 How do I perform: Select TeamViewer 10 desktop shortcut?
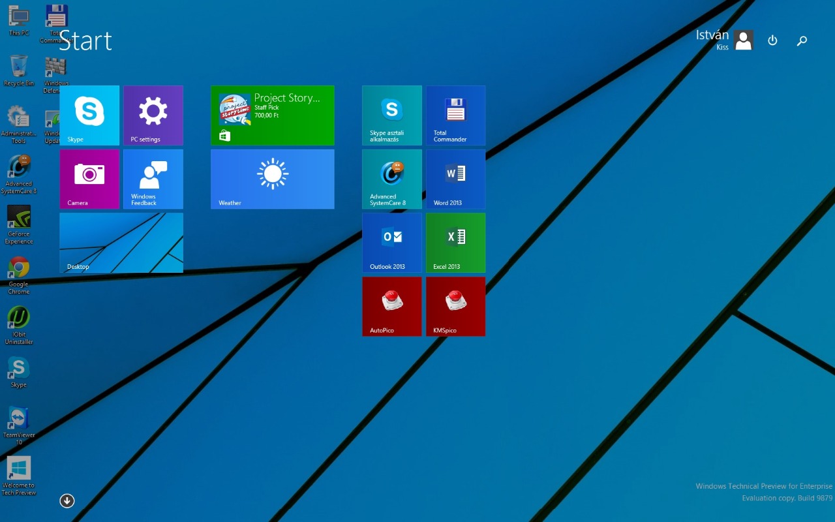click(x=19, y=426)
